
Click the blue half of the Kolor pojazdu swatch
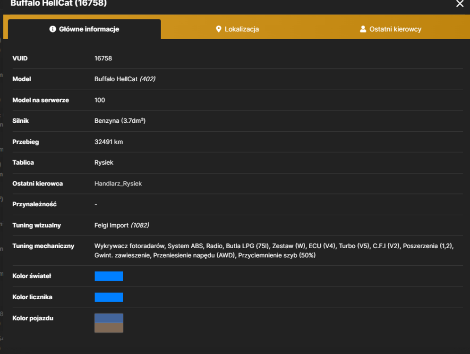pos(109,318)
